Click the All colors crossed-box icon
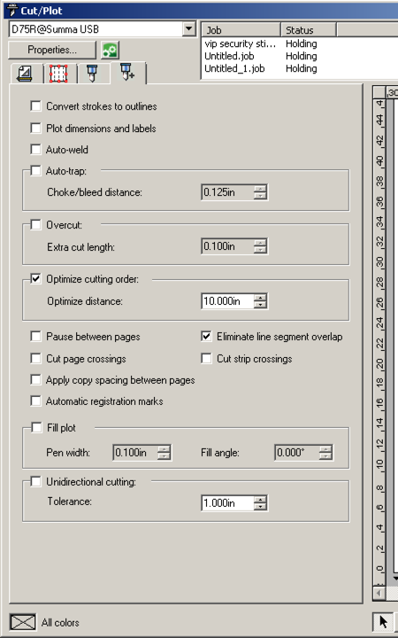The image size is (398, 638). (x=23, y=622)
